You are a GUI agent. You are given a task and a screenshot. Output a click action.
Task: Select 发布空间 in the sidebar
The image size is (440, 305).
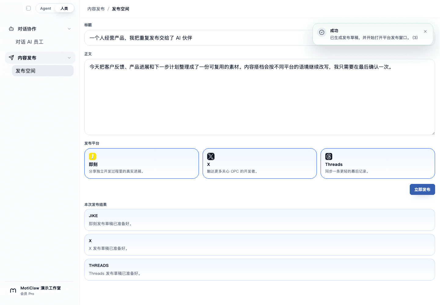[x=43, y=71]
